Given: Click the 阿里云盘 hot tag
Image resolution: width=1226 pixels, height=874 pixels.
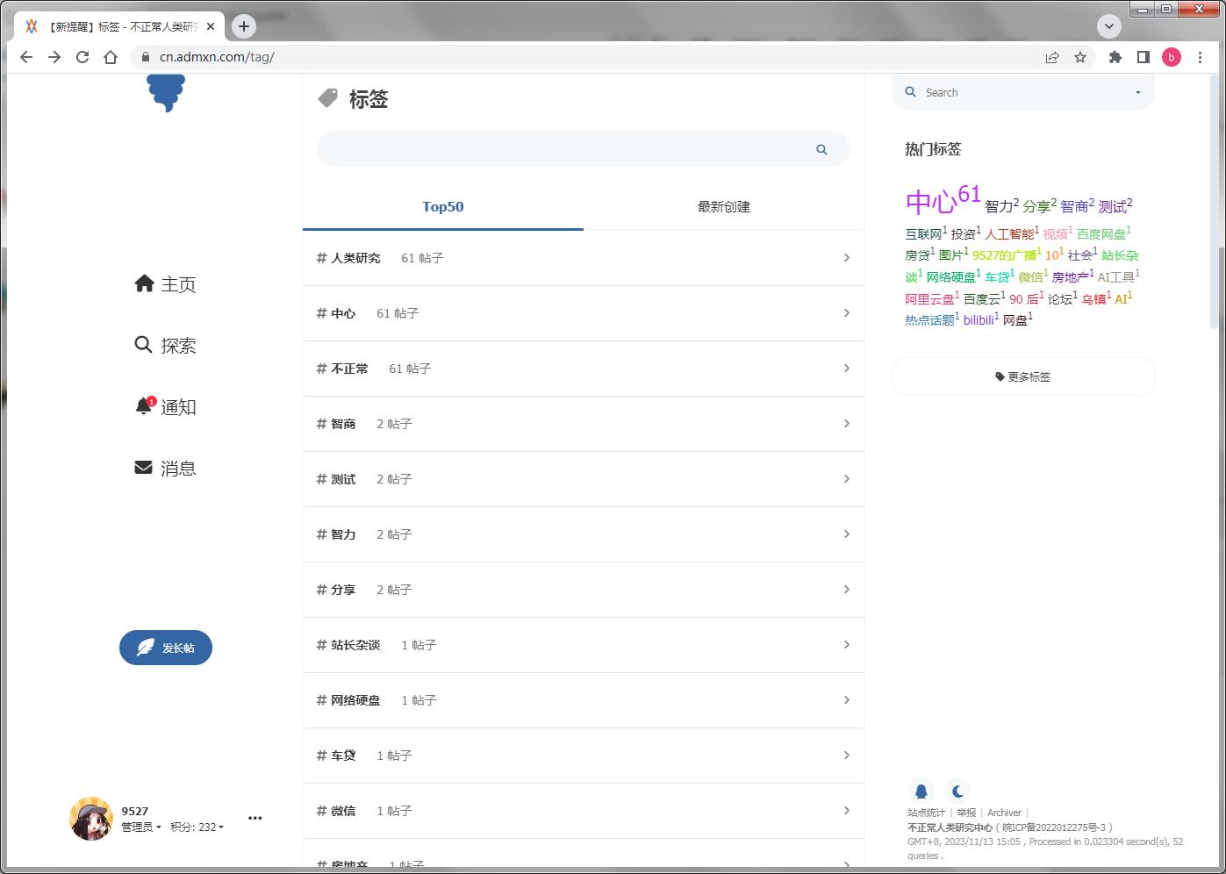Looking at the screenshot, I should coord(932,298).
